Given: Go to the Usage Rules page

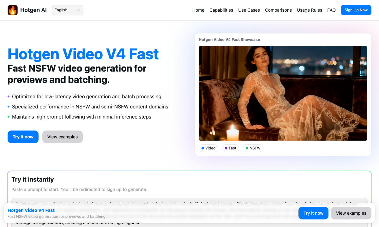Looking at the screenshot, I should point(310,10).
